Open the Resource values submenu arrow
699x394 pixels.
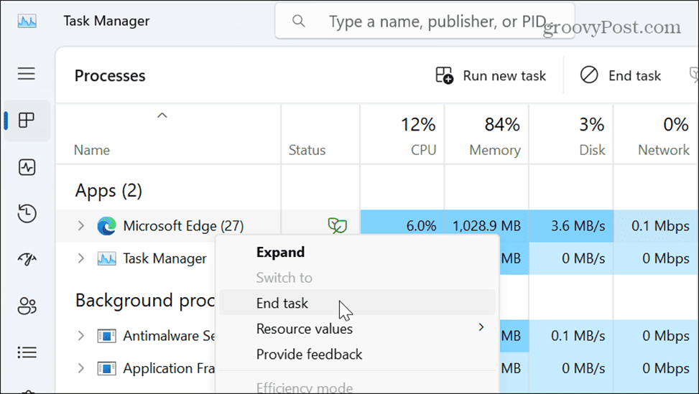[x=481, y=327]
